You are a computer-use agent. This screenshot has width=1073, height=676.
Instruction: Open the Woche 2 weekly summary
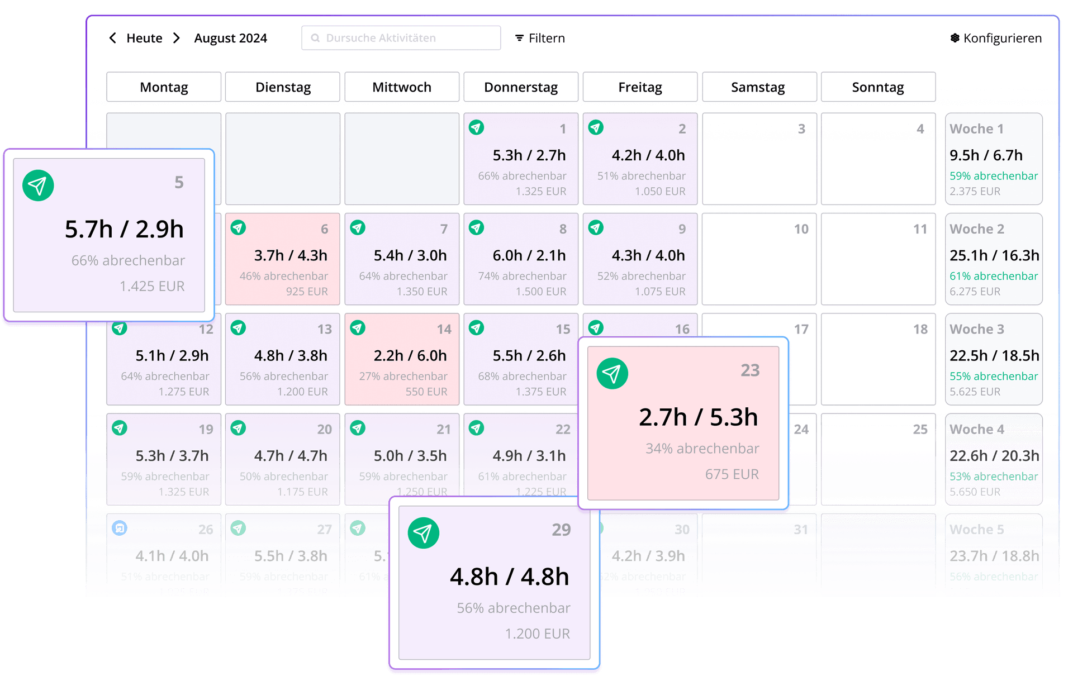pos(994,259)
